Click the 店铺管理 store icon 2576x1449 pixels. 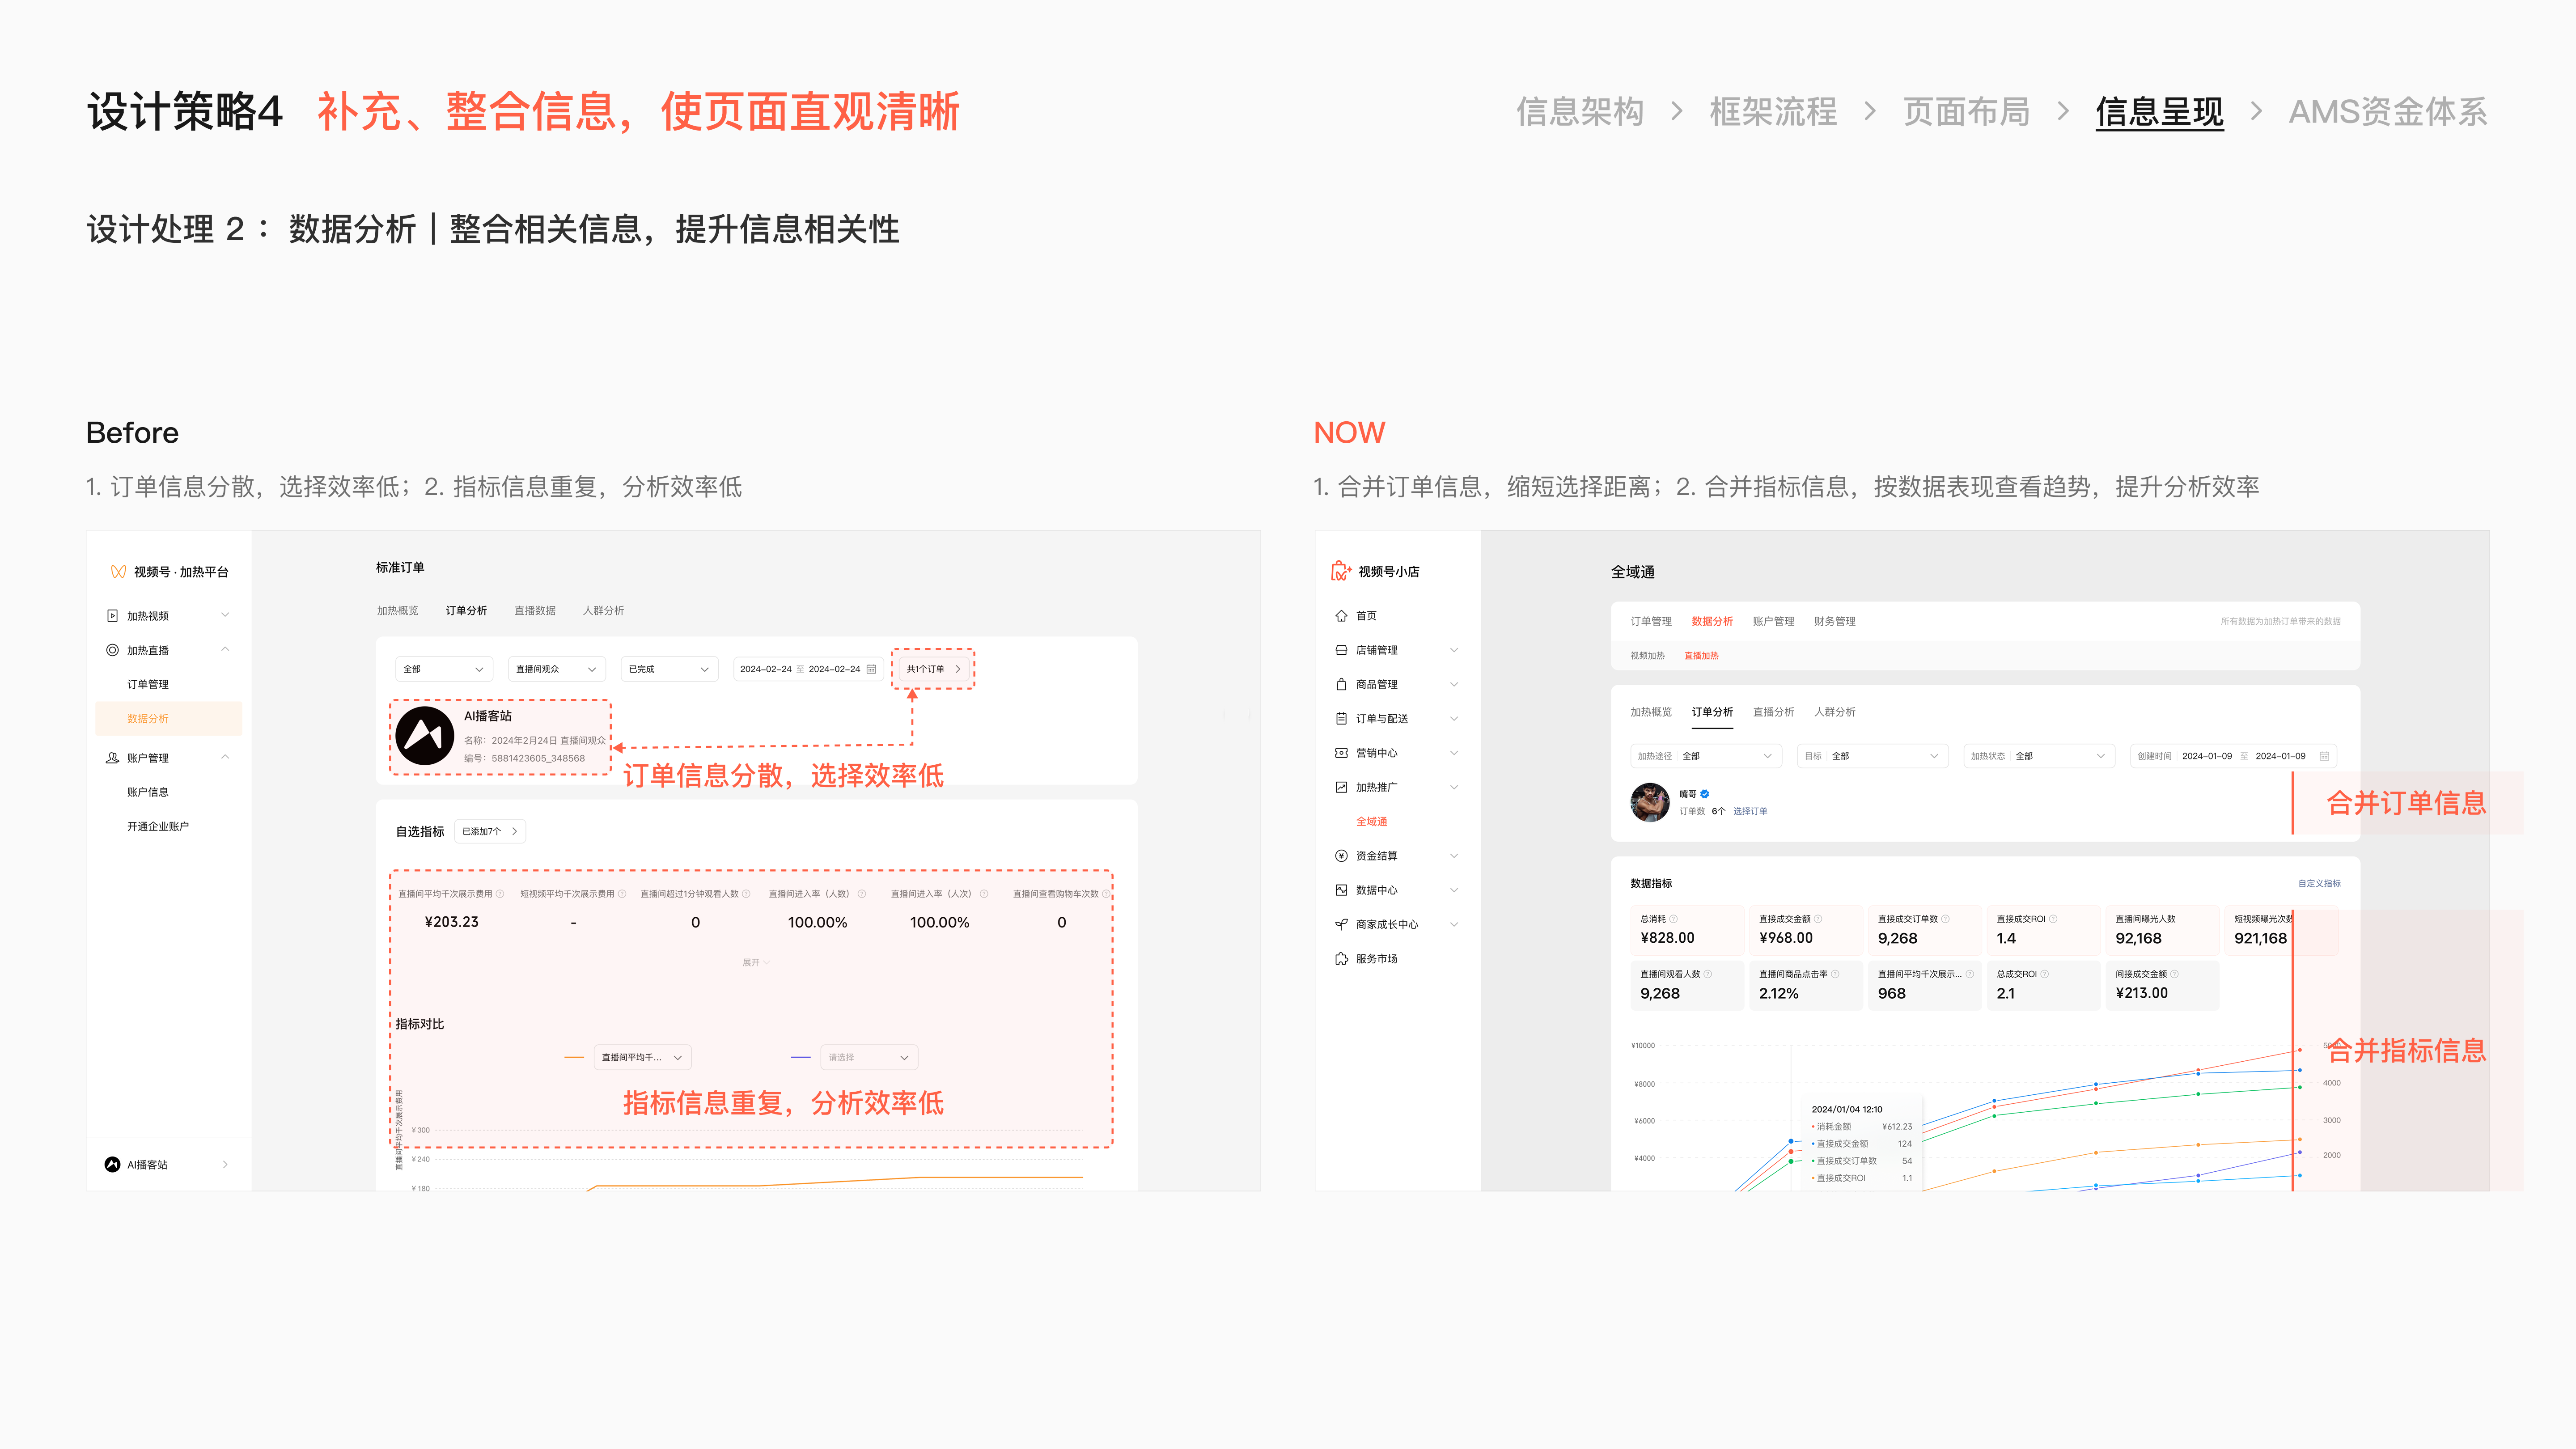pyautogui.click(x=1341, y=650)
